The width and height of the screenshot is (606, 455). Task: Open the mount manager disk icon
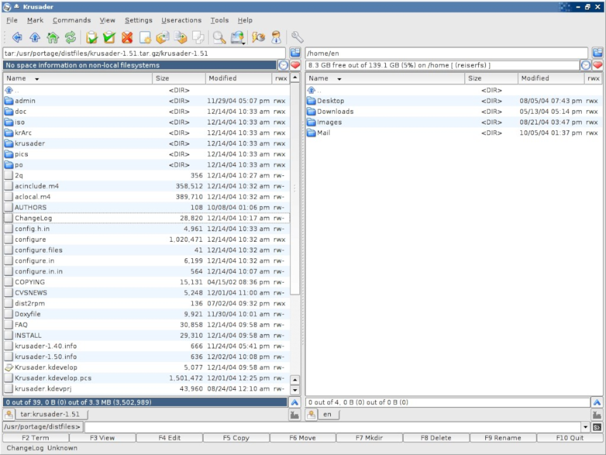click(x=237, y=38)
